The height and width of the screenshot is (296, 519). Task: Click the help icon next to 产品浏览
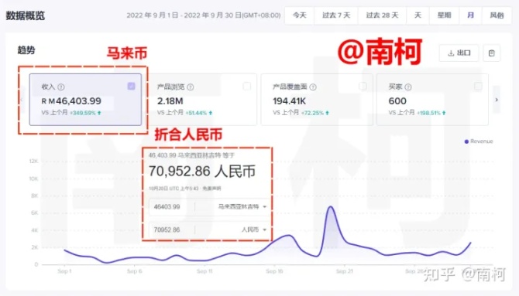click(191, 87)
